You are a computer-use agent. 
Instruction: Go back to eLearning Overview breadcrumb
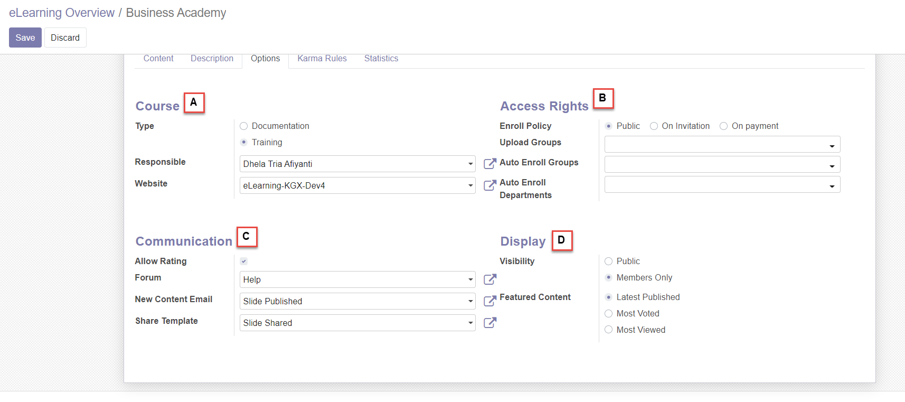coord(62,13)
